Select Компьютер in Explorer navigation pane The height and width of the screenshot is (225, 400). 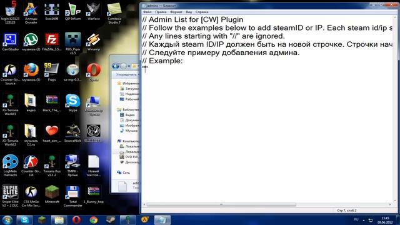(x=128, y=141)
